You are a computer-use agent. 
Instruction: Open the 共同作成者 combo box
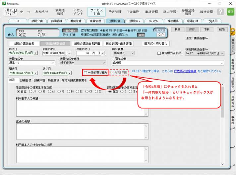(221, 63)
